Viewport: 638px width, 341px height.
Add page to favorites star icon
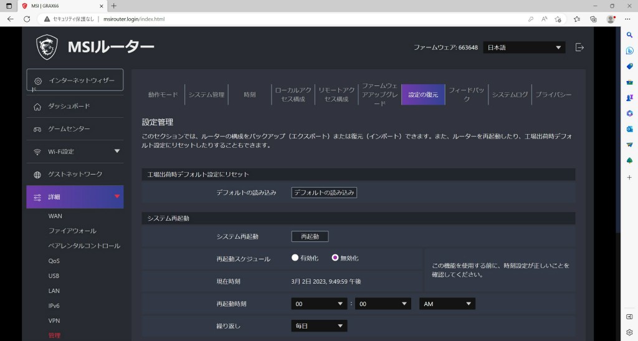(558, 19)
